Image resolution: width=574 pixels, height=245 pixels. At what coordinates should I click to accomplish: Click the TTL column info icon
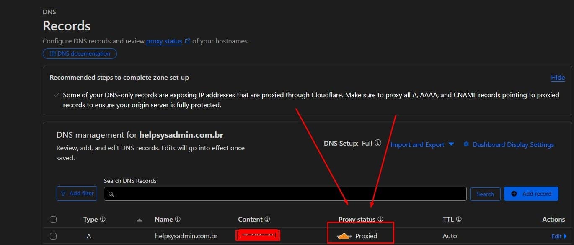pyautogui.click(x=459, y=219)
